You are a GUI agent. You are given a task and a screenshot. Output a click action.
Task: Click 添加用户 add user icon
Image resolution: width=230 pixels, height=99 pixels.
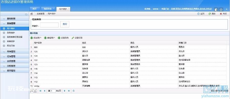pos(31,38)
